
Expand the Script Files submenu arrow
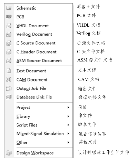[x=68, y=125]
